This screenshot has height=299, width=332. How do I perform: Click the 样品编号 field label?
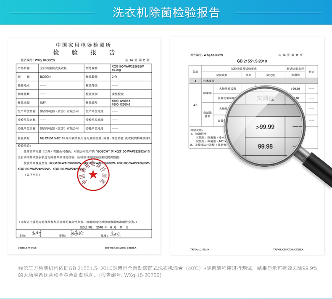pos(92,102)
